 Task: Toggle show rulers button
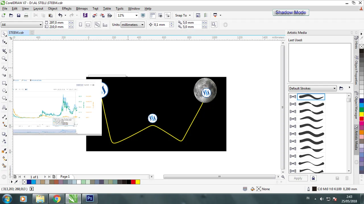pos(153,15)
